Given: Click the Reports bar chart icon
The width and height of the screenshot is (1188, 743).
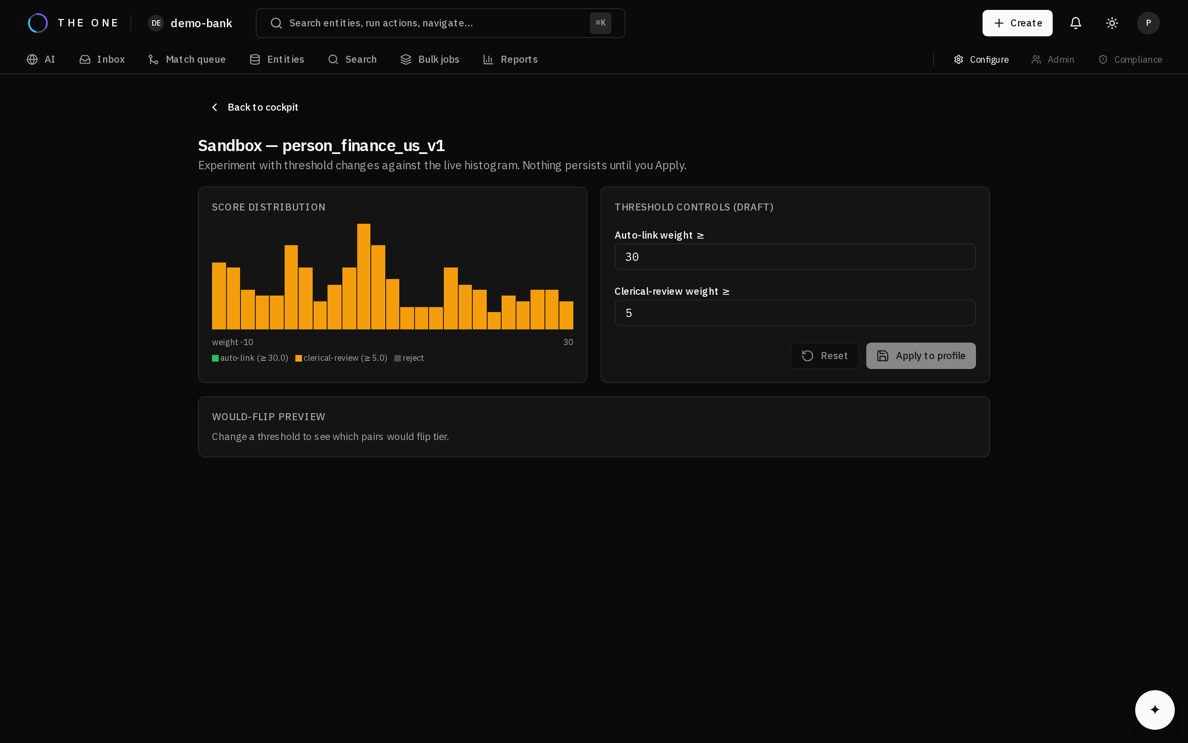Looking at the screenshot, I should coord(488,59).
